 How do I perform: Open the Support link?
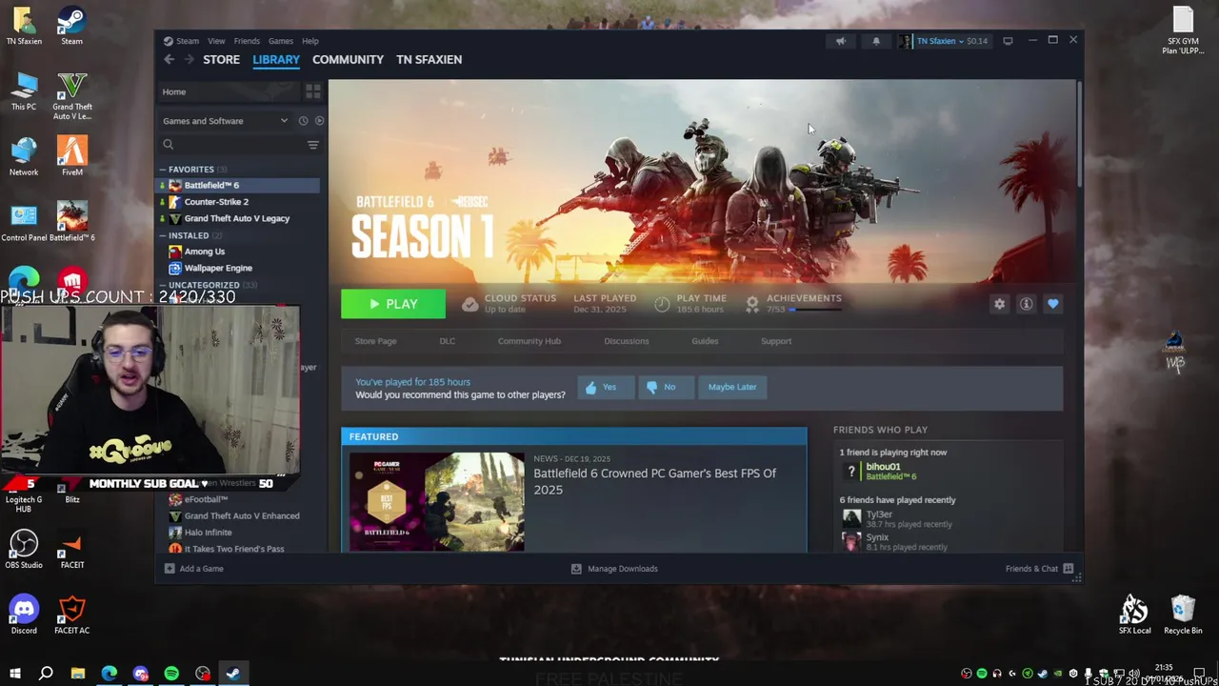(776, 341)
